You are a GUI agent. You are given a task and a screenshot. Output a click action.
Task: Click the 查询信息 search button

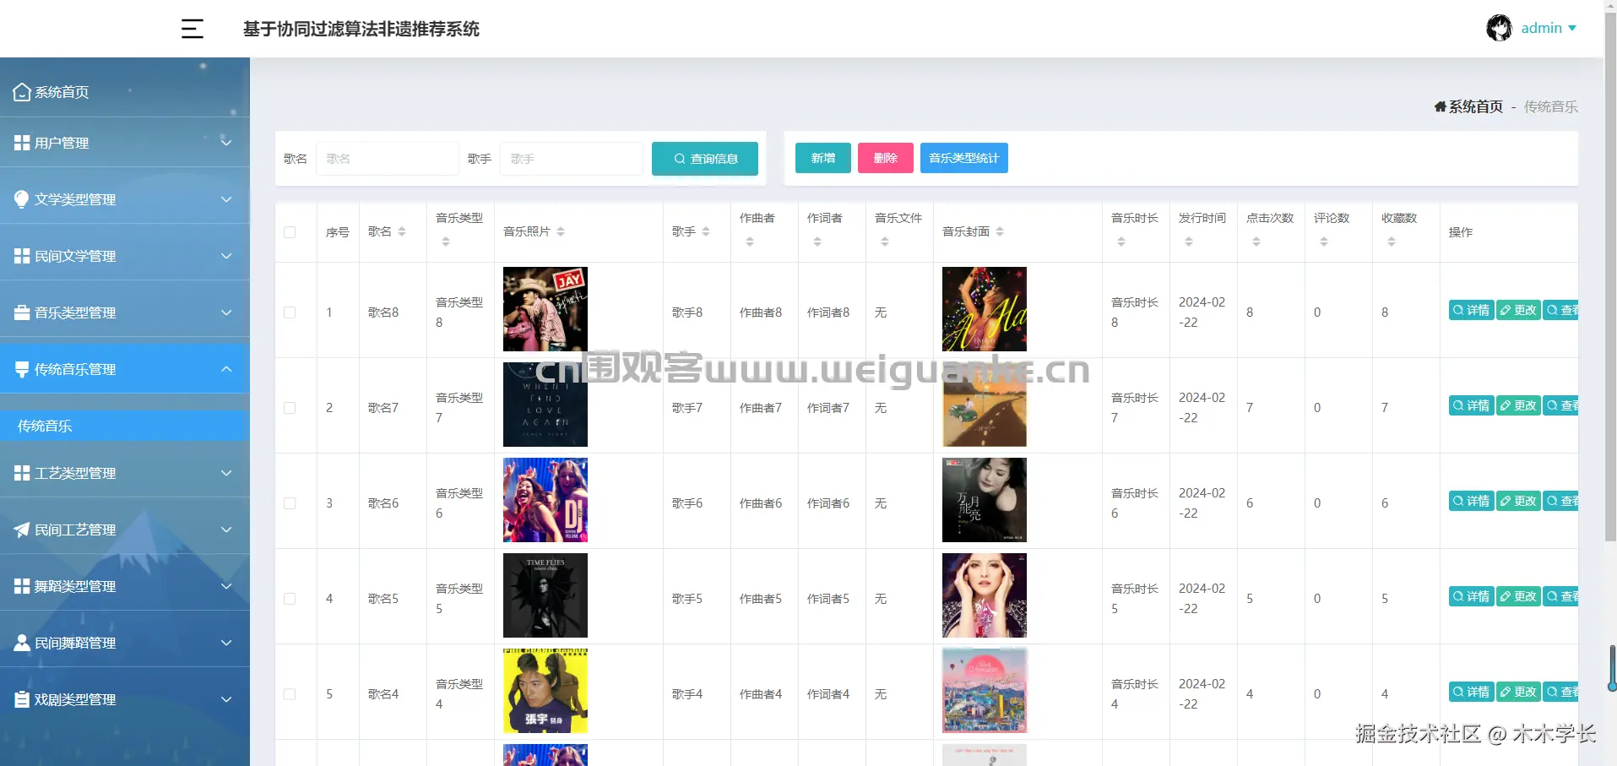pyautogui.click(x=704, y=159)
